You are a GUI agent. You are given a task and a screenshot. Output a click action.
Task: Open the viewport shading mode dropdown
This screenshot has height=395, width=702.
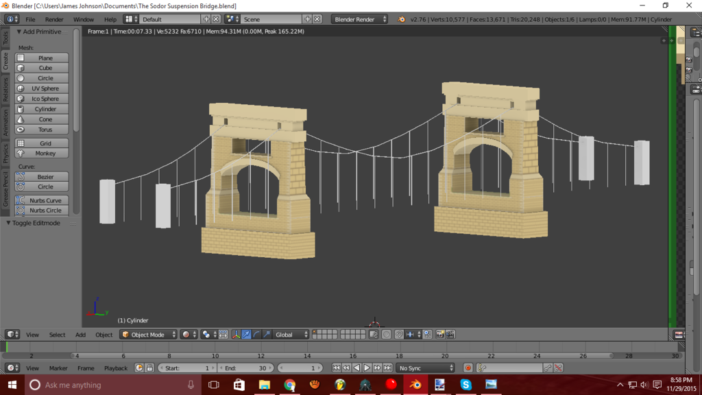(189, 335)
